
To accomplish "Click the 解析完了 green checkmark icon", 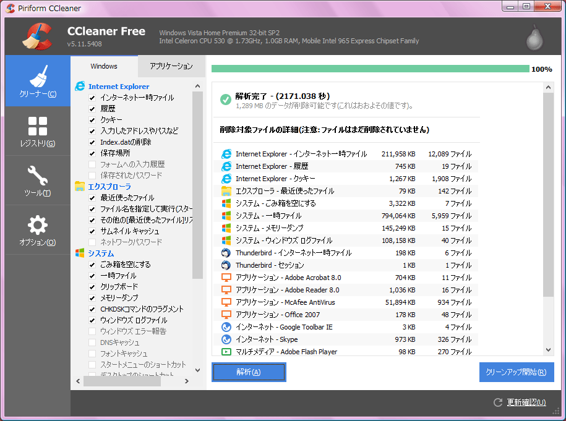I will pyautogui.click(x=226, y=100).
